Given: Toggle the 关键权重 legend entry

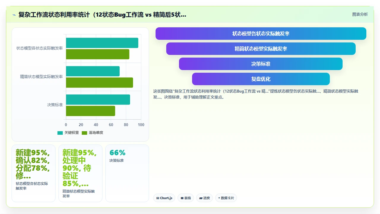Looking at the screenshot, I should point(68,133).
